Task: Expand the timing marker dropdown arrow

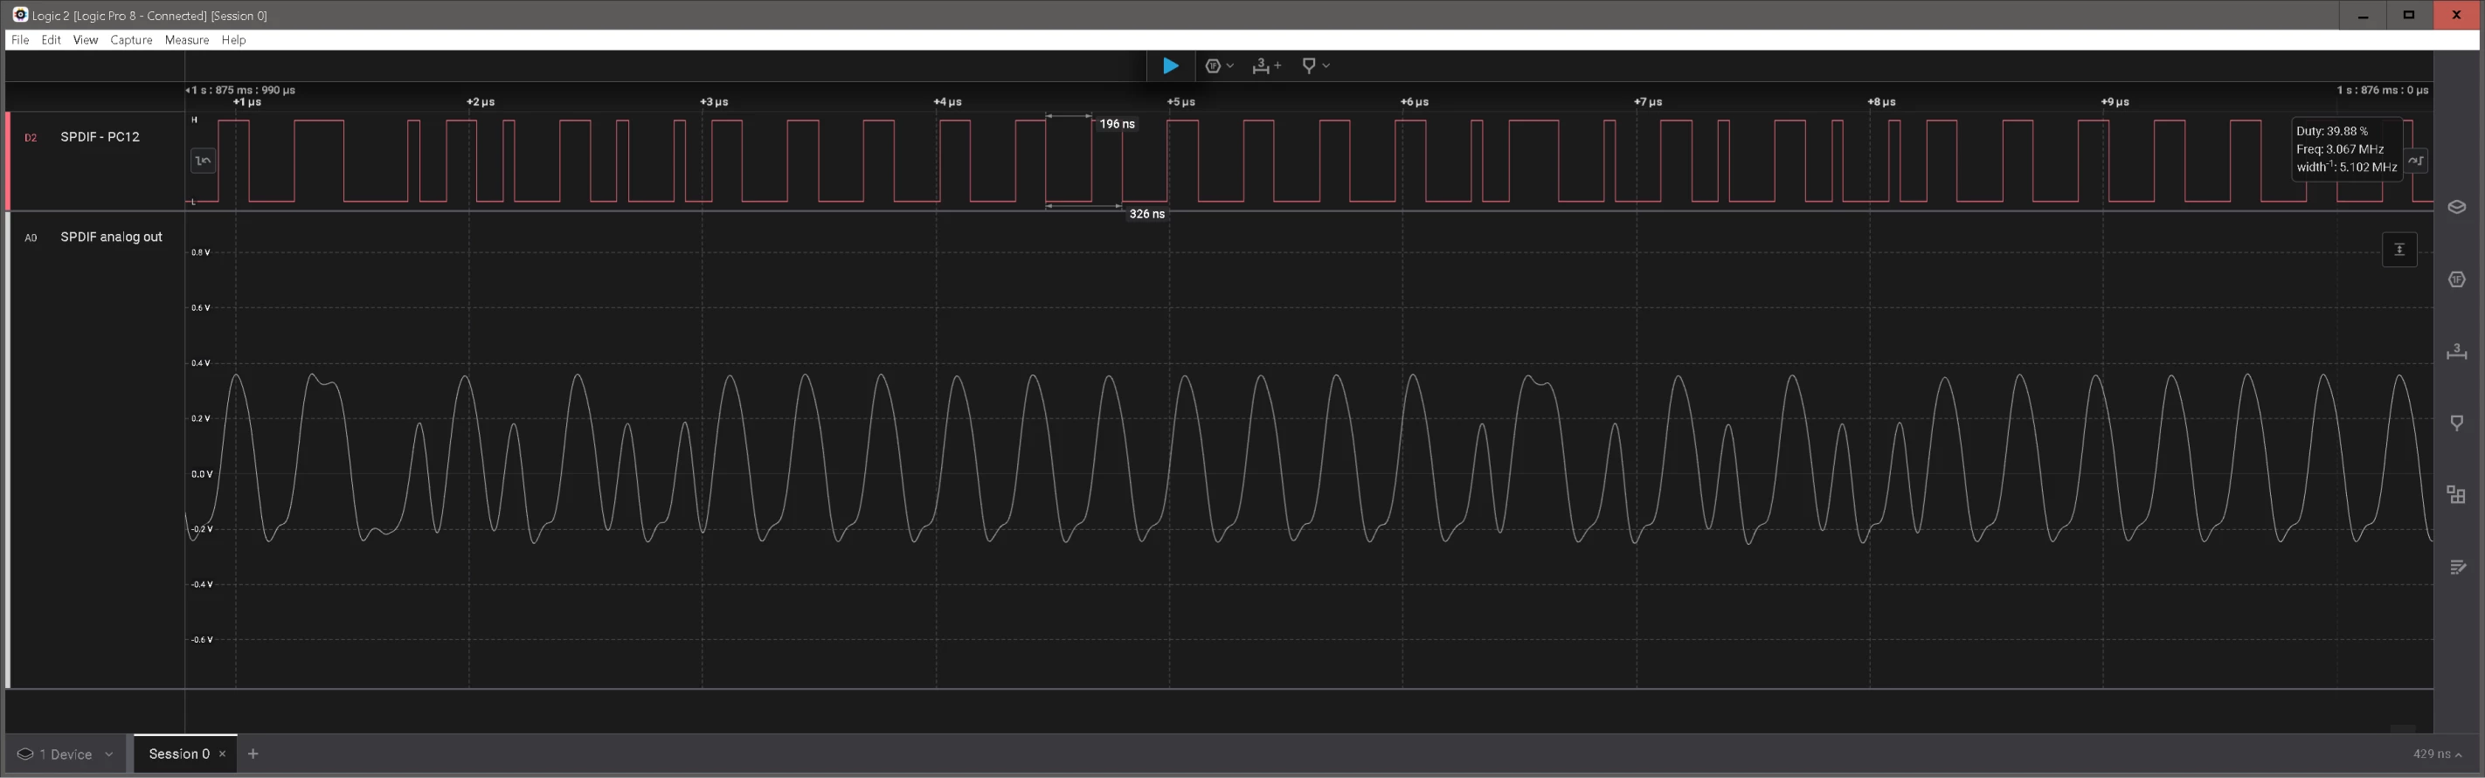Action: pos(1326,65)
